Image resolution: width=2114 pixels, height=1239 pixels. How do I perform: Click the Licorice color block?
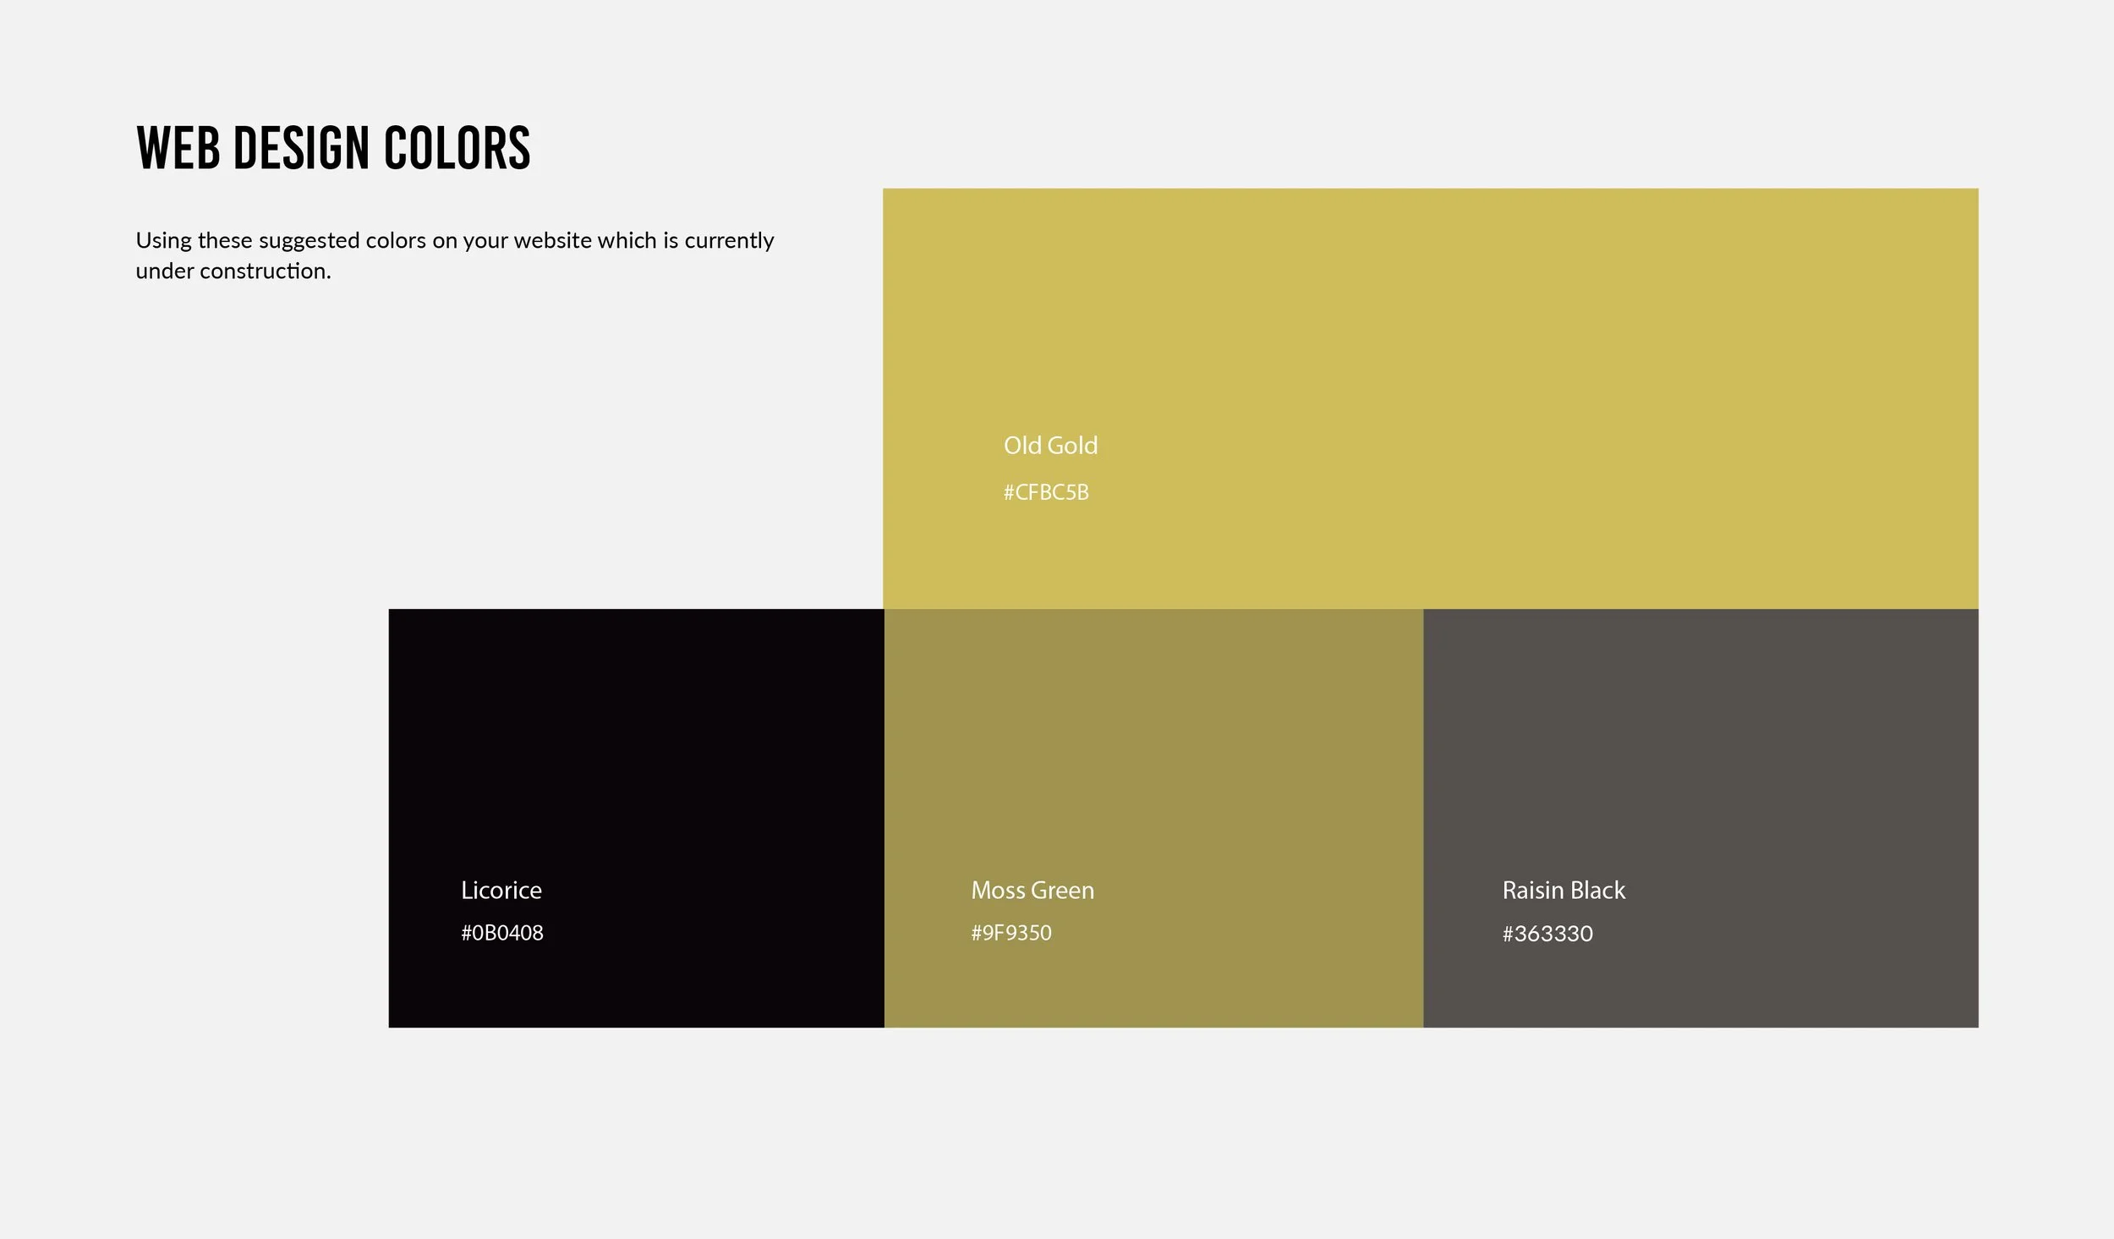(x=634, y=761)
